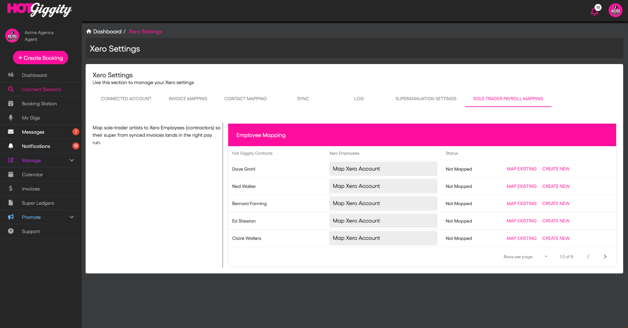This screenshot has height=328, width=628.
Task: Open Map Xero Account dropdown for Ned Walker
Action: pyautogui.click(x=383, y=186)
